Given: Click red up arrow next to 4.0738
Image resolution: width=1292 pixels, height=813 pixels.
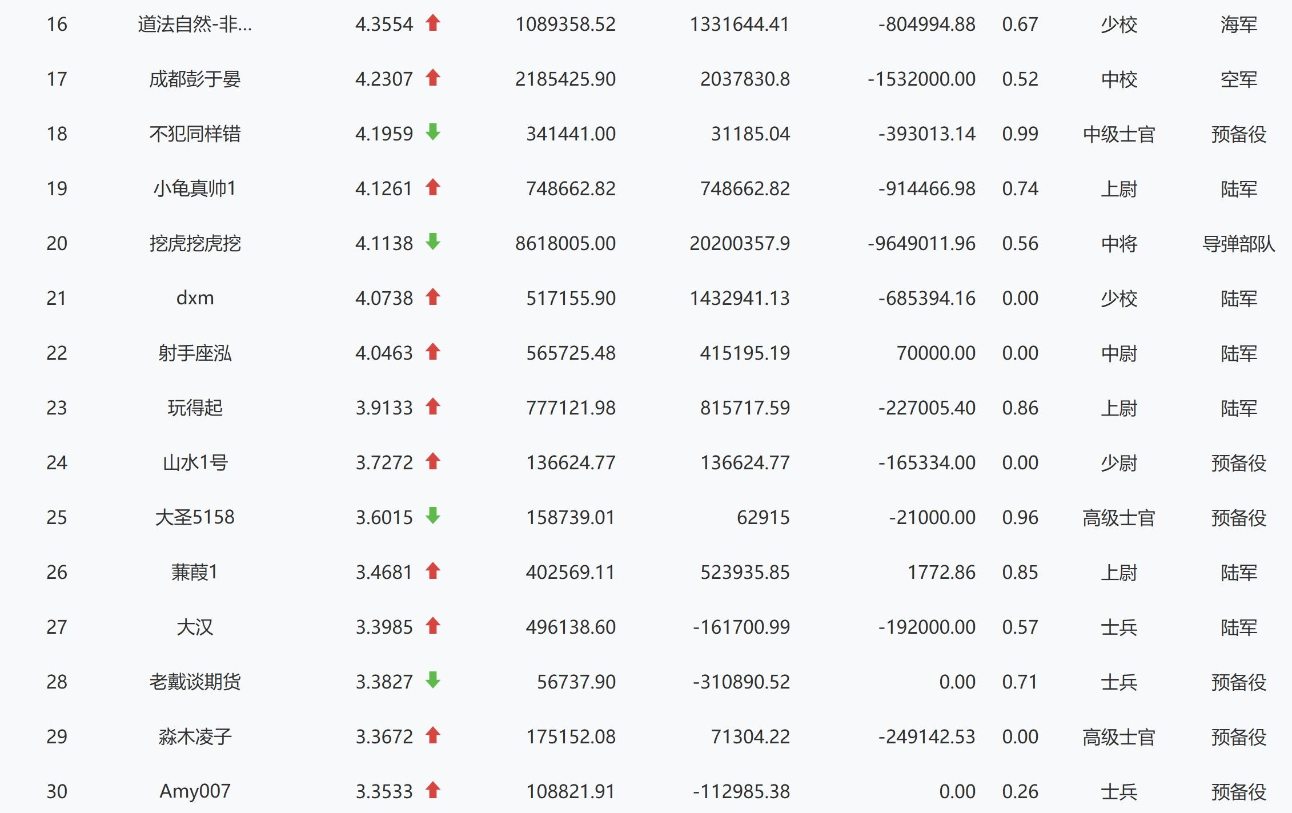Looking at the screenshot, I should pyautogui.click(x=433, y=297).
